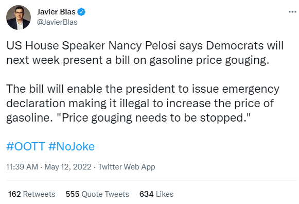Click the divider line above the Retweets count
The width and height of the screenshot is (299, 204).
click(152, 180)
